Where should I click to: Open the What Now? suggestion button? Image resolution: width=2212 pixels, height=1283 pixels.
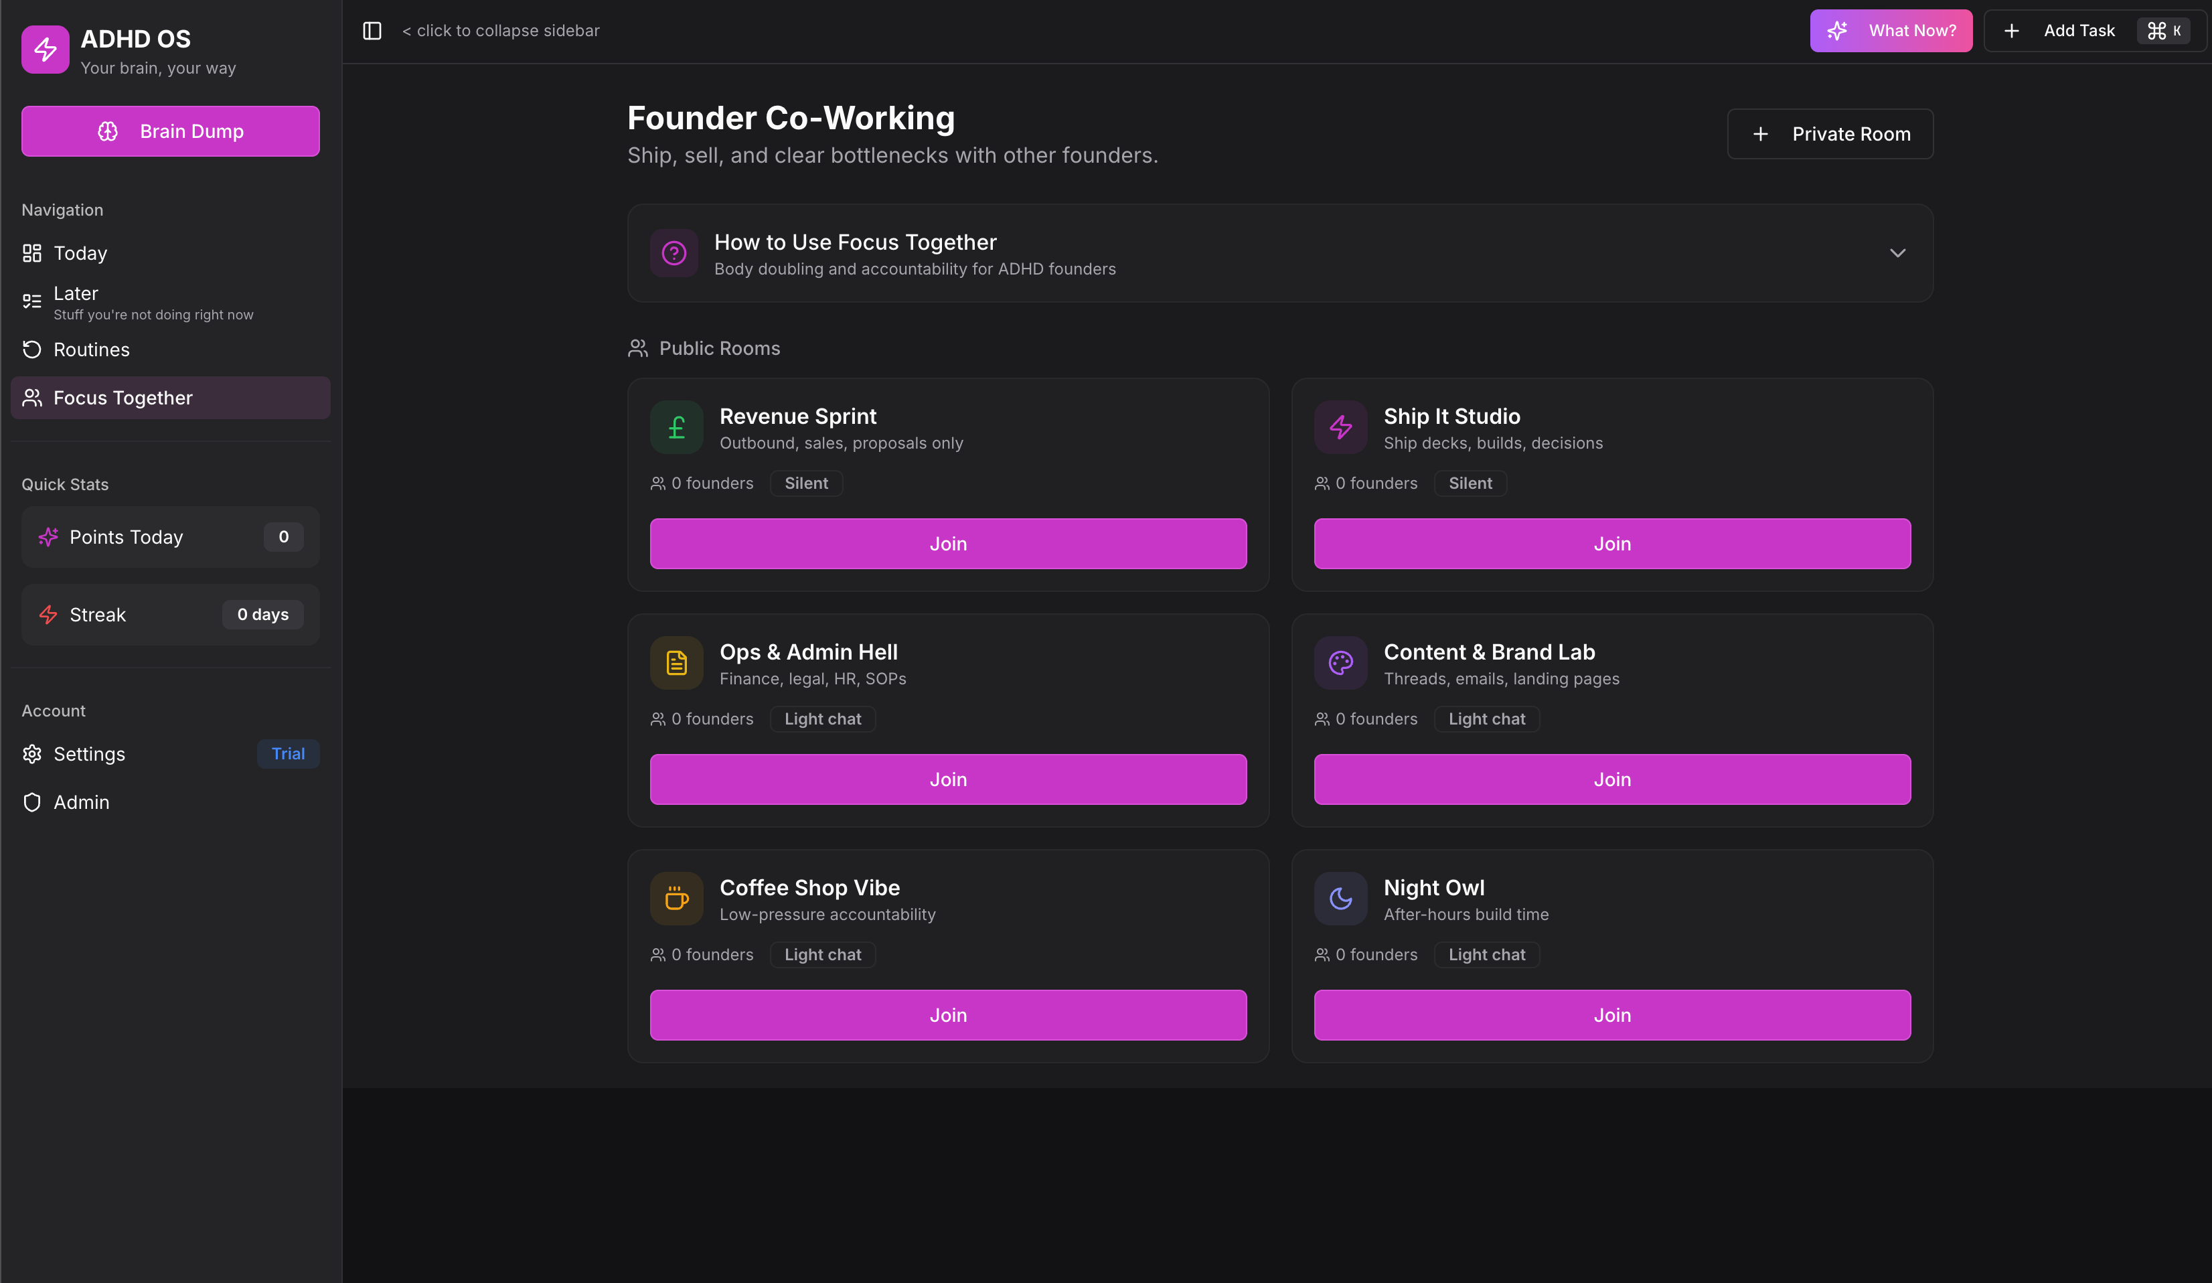tap(1891, 31)
